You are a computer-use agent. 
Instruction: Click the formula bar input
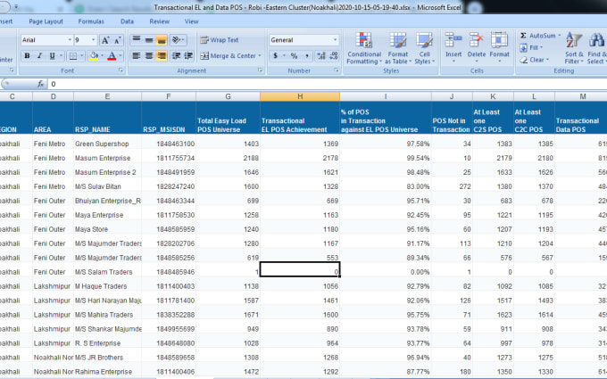click(327, 84)
